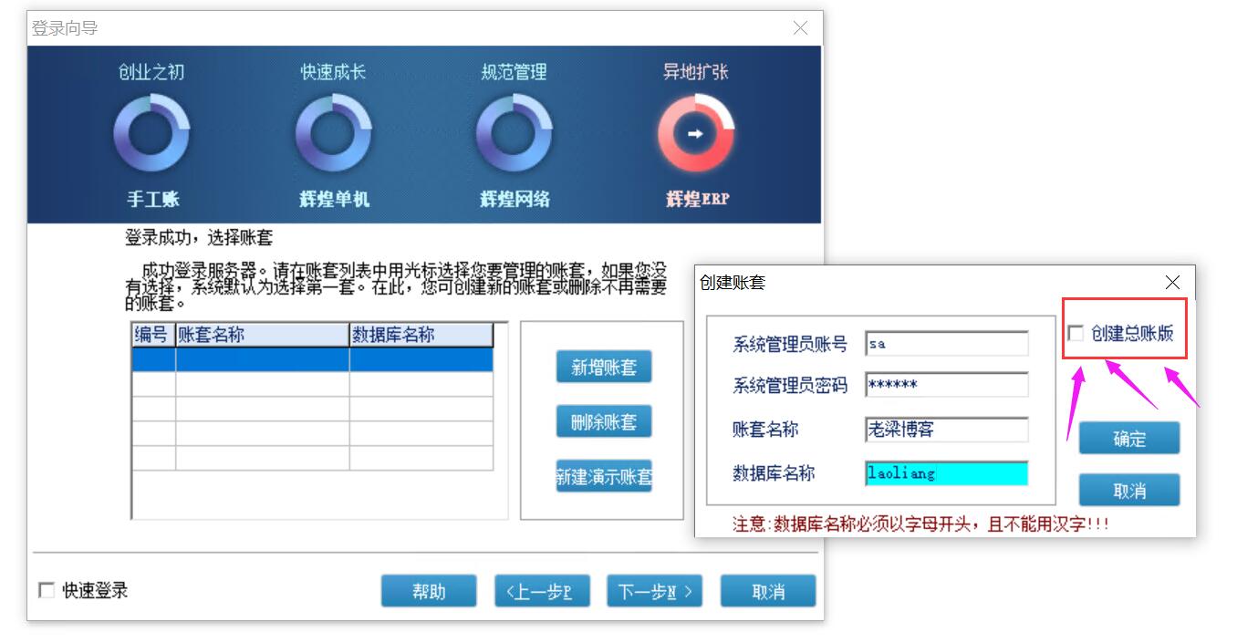Screen dimensions: 1237x643
Task: Click the 系统管理员密码 password field
Action: coord(946,385)
